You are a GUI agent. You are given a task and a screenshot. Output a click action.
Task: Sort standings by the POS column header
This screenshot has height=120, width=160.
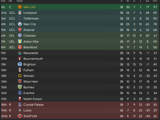[x=3, y=2]
